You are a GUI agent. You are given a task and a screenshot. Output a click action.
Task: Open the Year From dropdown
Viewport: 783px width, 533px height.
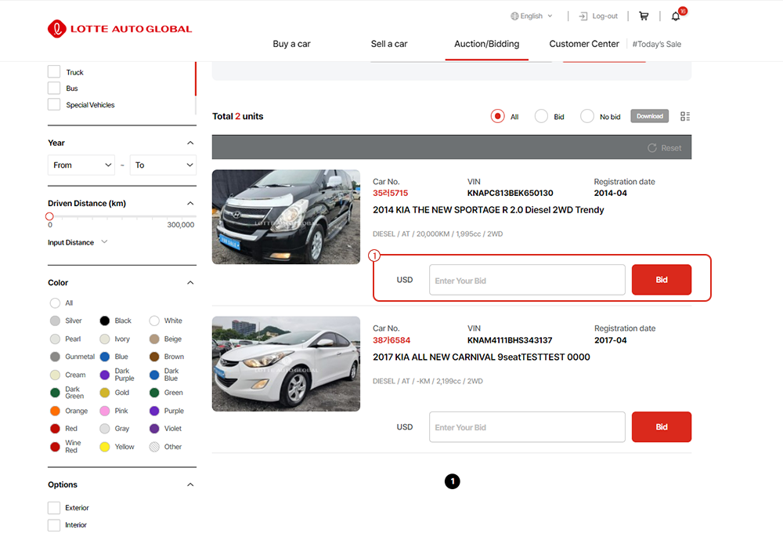81,165
